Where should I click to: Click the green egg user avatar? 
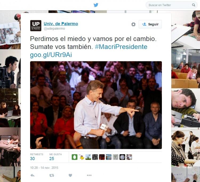(74, 157)
